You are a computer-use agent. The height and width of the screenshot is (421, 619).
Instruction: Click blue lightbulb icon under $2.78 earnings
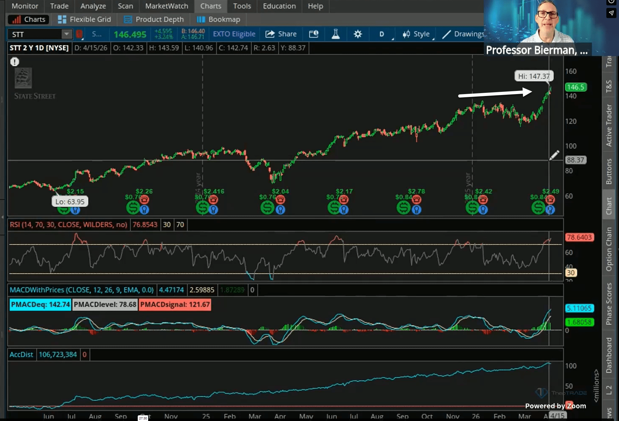click(417, 210)
